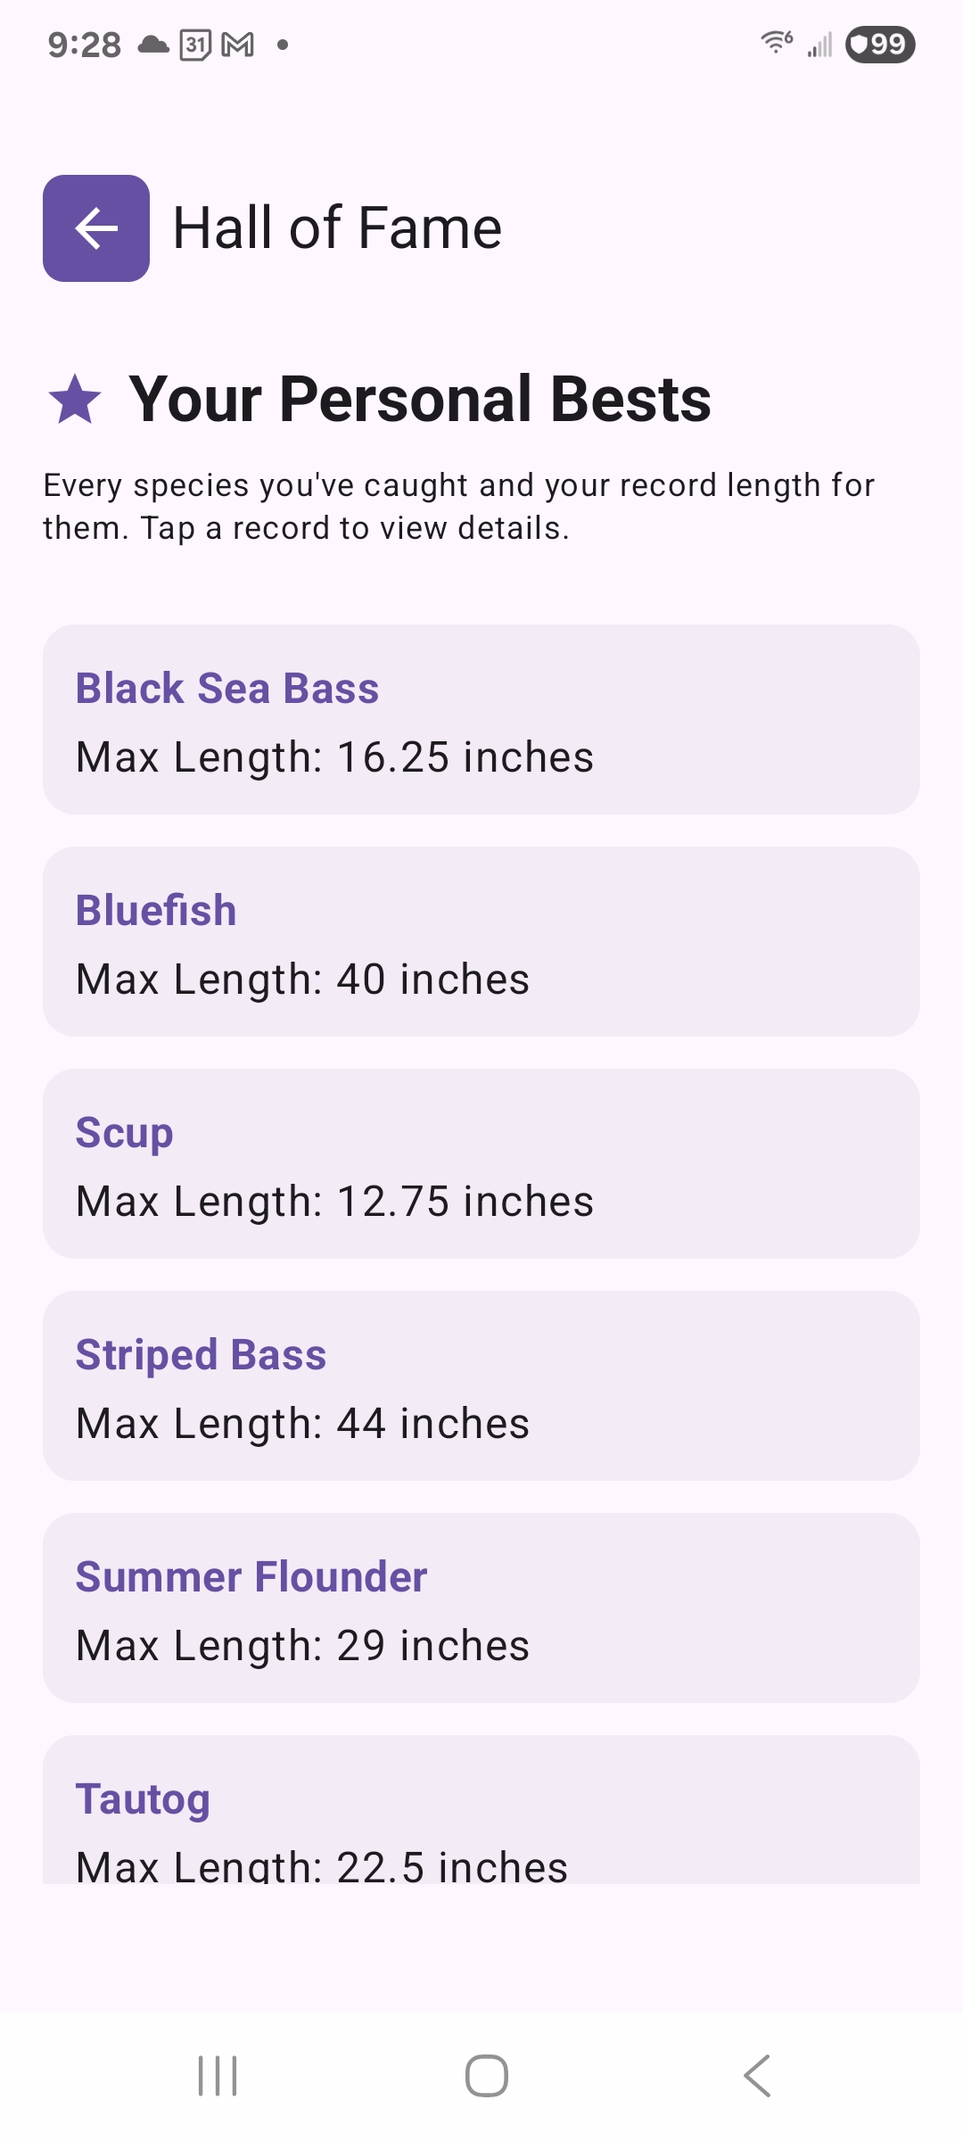
Task: Tap the battery 99 indicator
Action: (x=881, y=45)
